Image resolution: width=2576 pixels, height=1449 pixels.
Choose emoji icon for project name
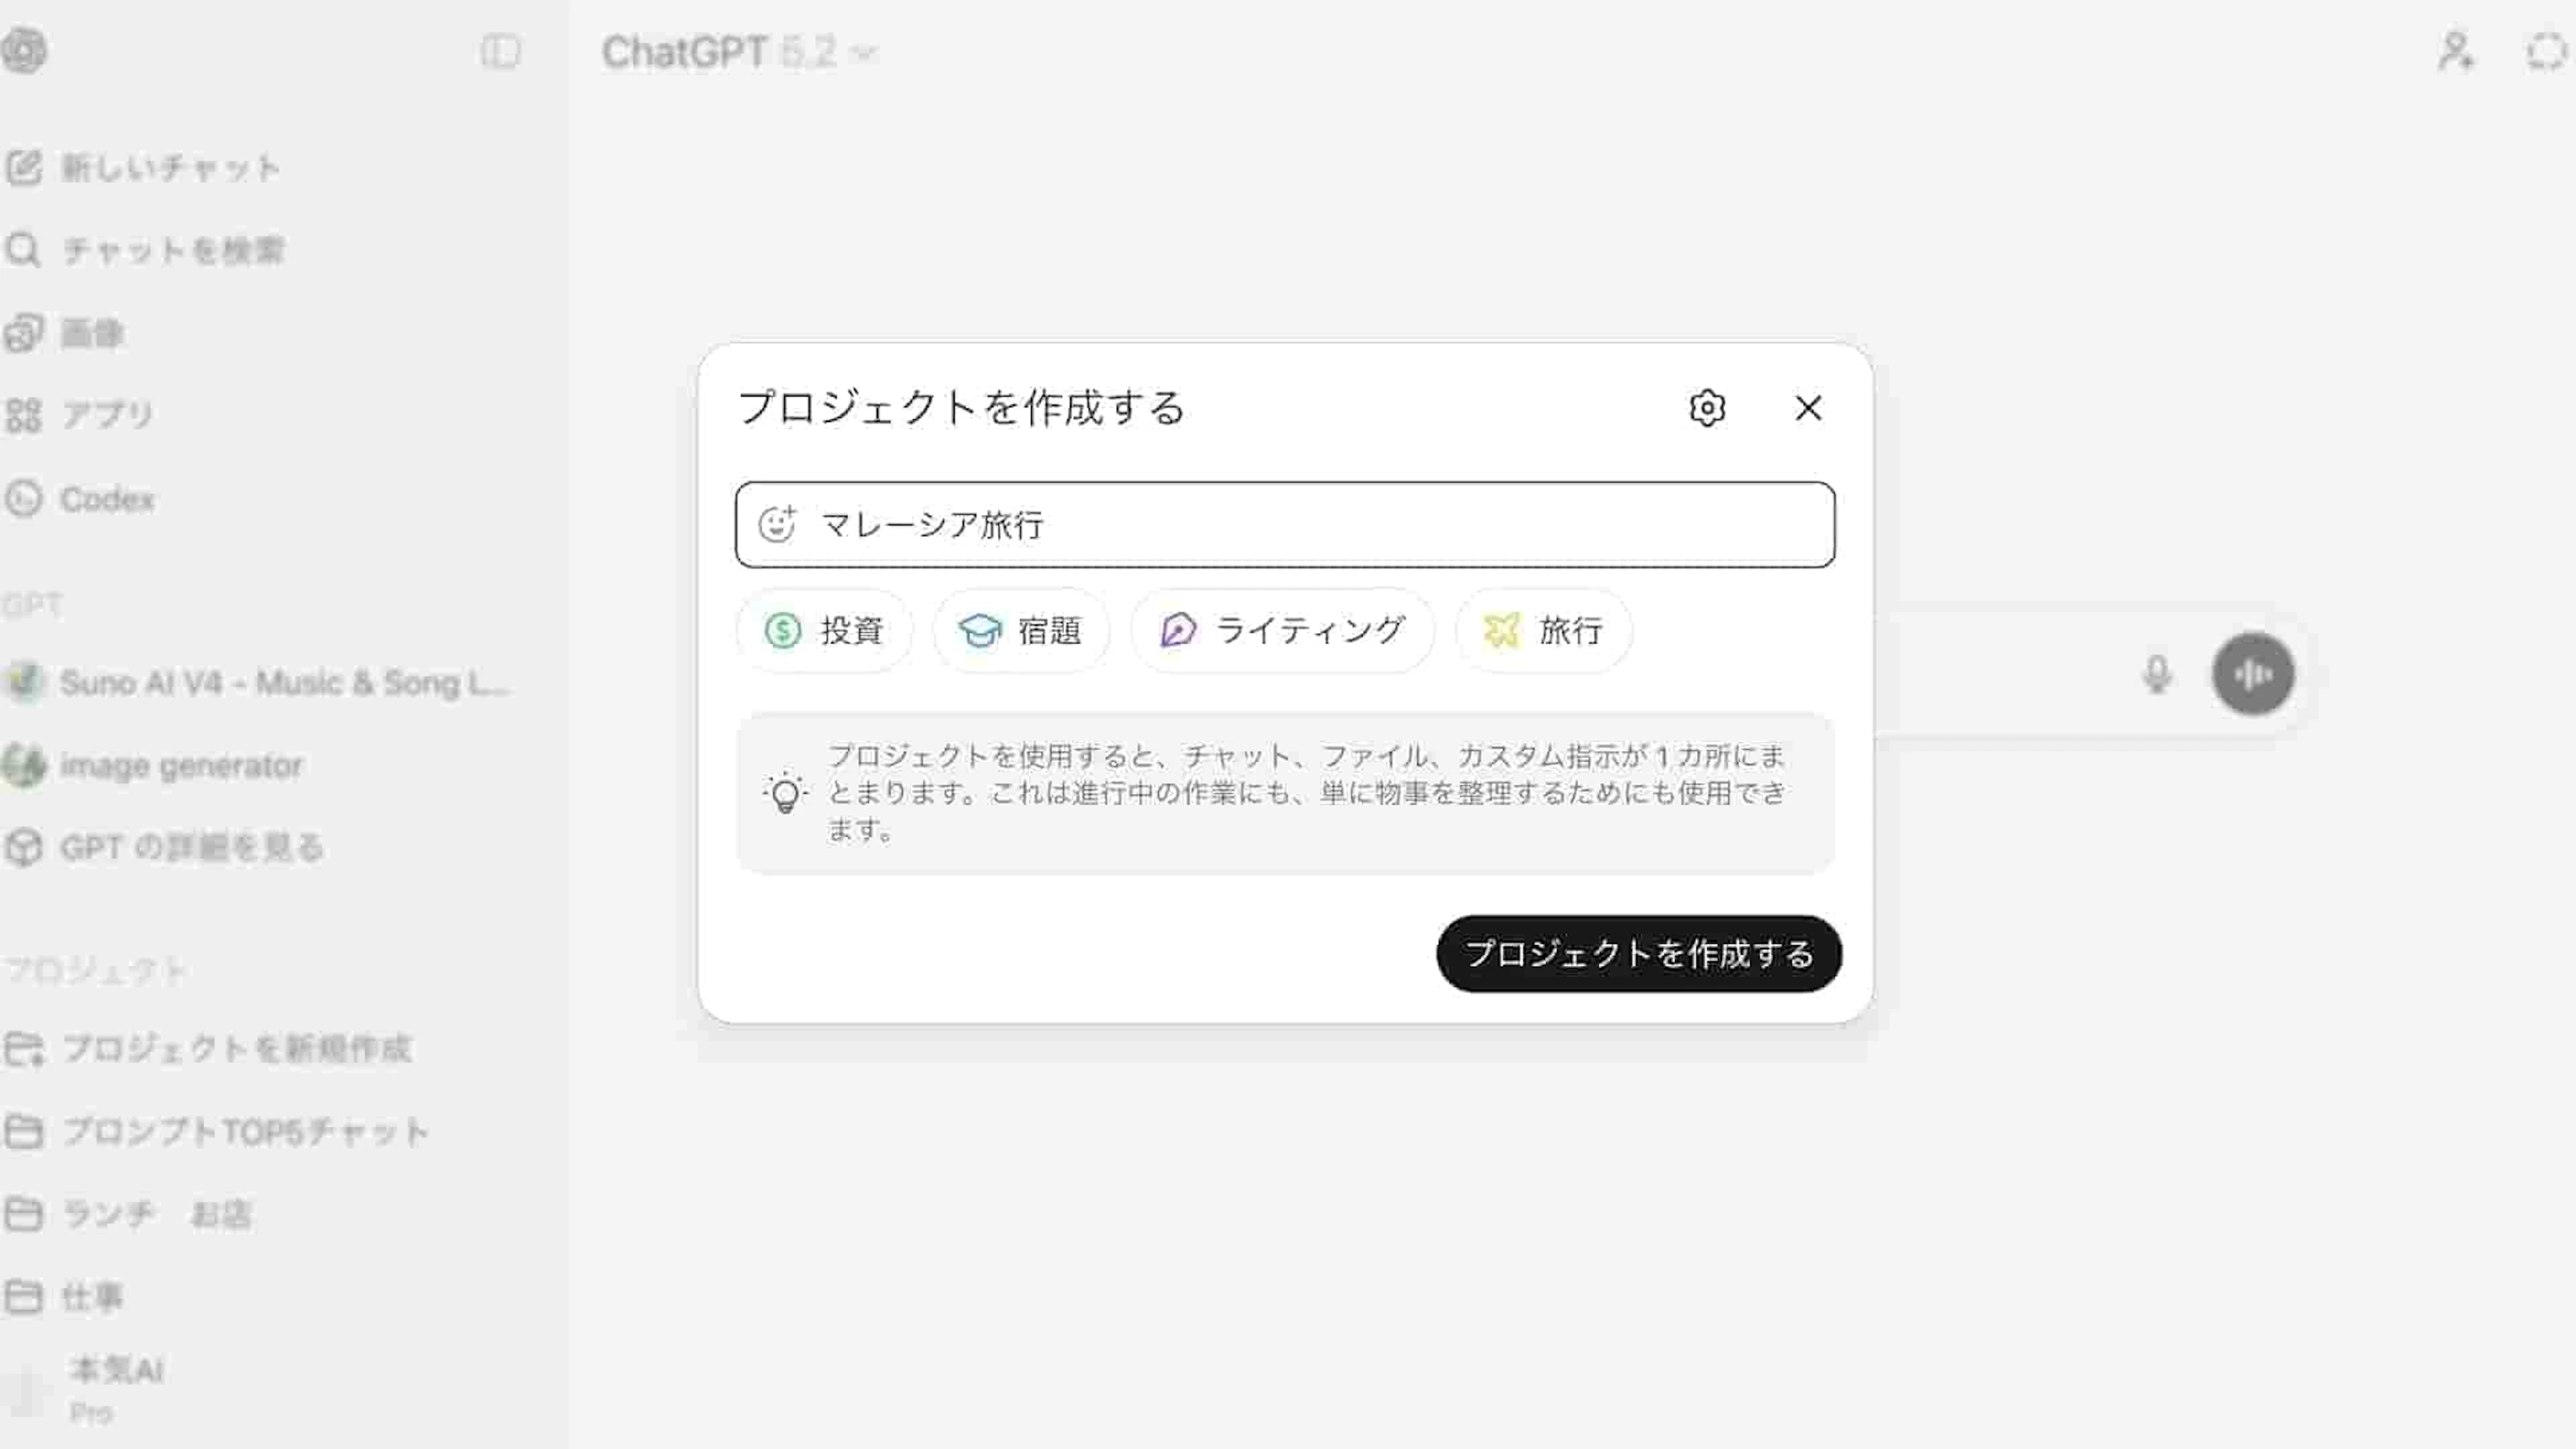(x=777, y=524)
